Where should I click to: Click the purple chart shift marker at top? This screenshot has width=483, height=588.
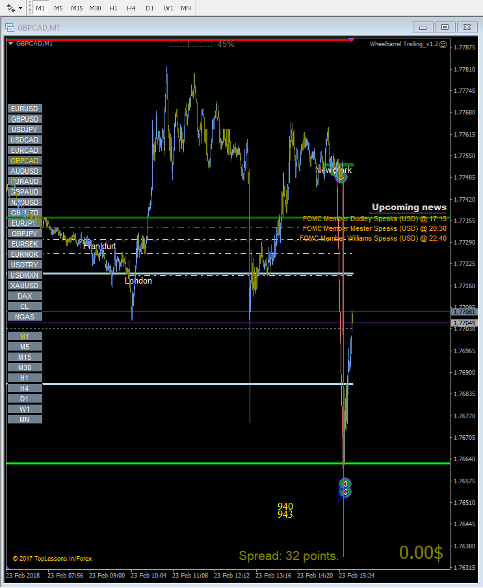[x=351, y=40]
